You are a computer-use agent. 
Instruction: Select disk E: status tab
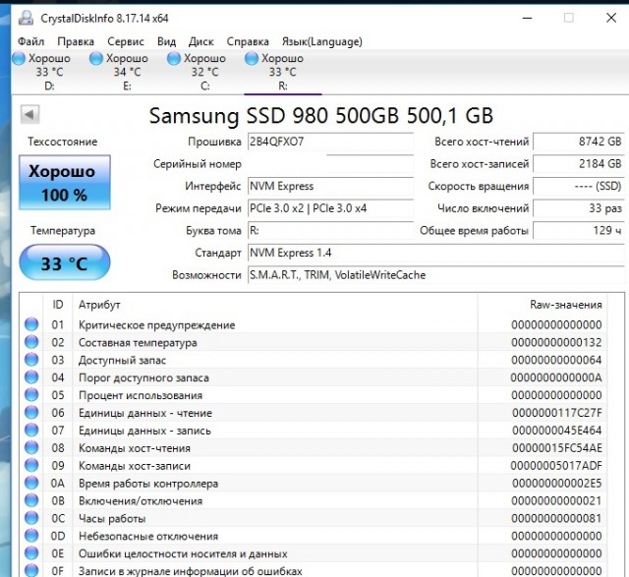(127, 72)
